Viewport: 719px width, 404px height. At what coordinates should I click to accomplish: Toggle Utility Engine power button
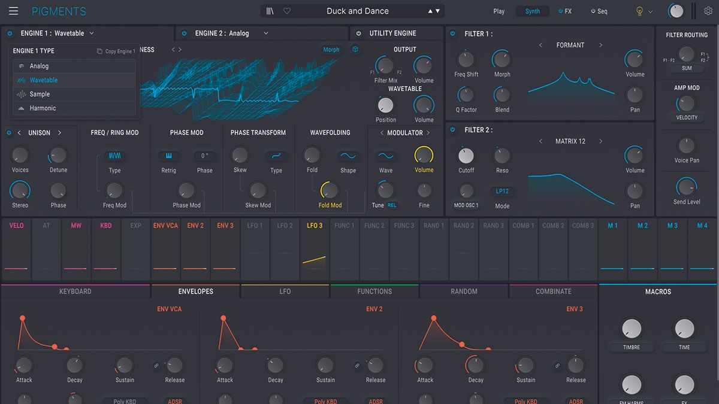(x=359, y=34)
